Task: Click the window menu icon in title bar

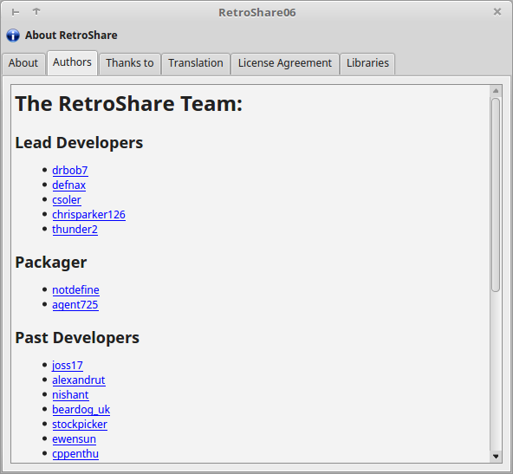Action: click(x=16, y=12)
